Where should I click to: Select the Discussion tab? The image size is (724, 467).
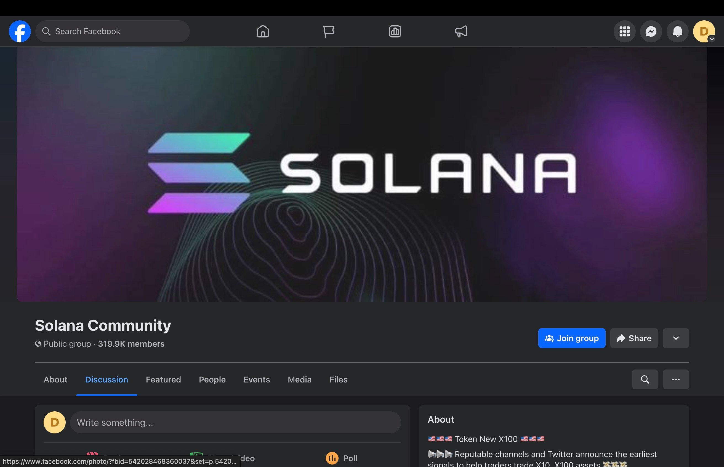(107, 379)
